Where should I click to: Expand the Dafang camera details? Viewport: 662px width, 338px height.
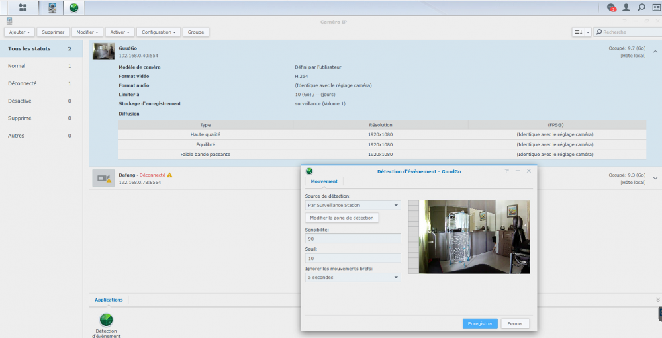click(655, 177)
